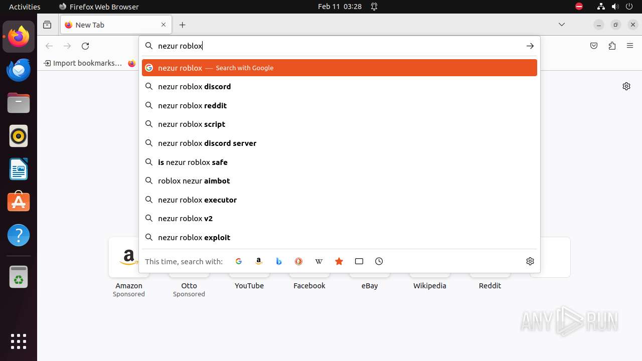Select 'nezur roblox — Search with Google' row
Viewport: 642px width, 361px height.
(x=340, y=68)
